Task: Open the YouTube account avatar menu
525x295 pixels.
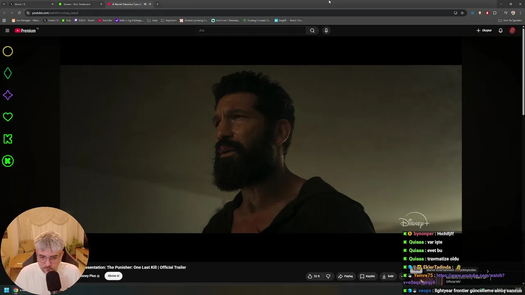Action: 512,30
